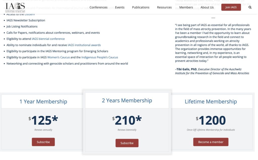Click the $125 annual price
Image resolution: width=258 pixels, height=160 pixels.
(43, 120)
